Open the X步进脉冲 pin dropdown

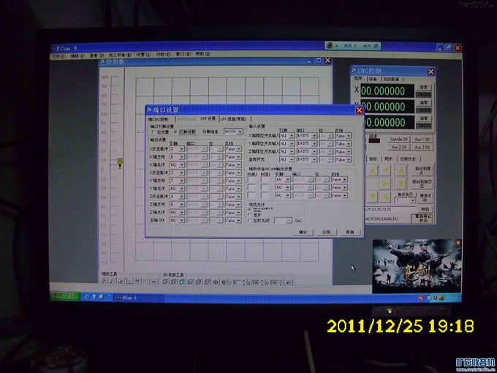(182, 148)
